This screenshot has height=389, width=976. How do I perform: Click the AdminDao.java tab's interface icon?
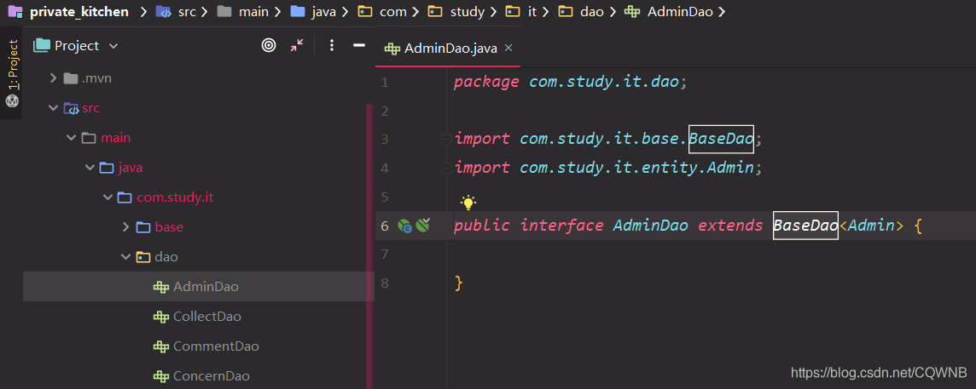click(x=392, y=49)
